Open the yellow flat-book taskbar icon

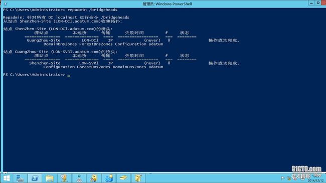[123, 178]
